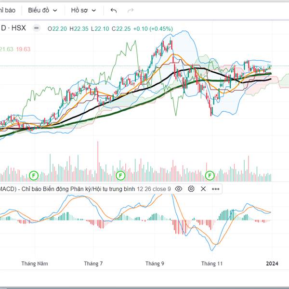
Task: Click the F marker near Tháng 7
Action: click(120, 175)
